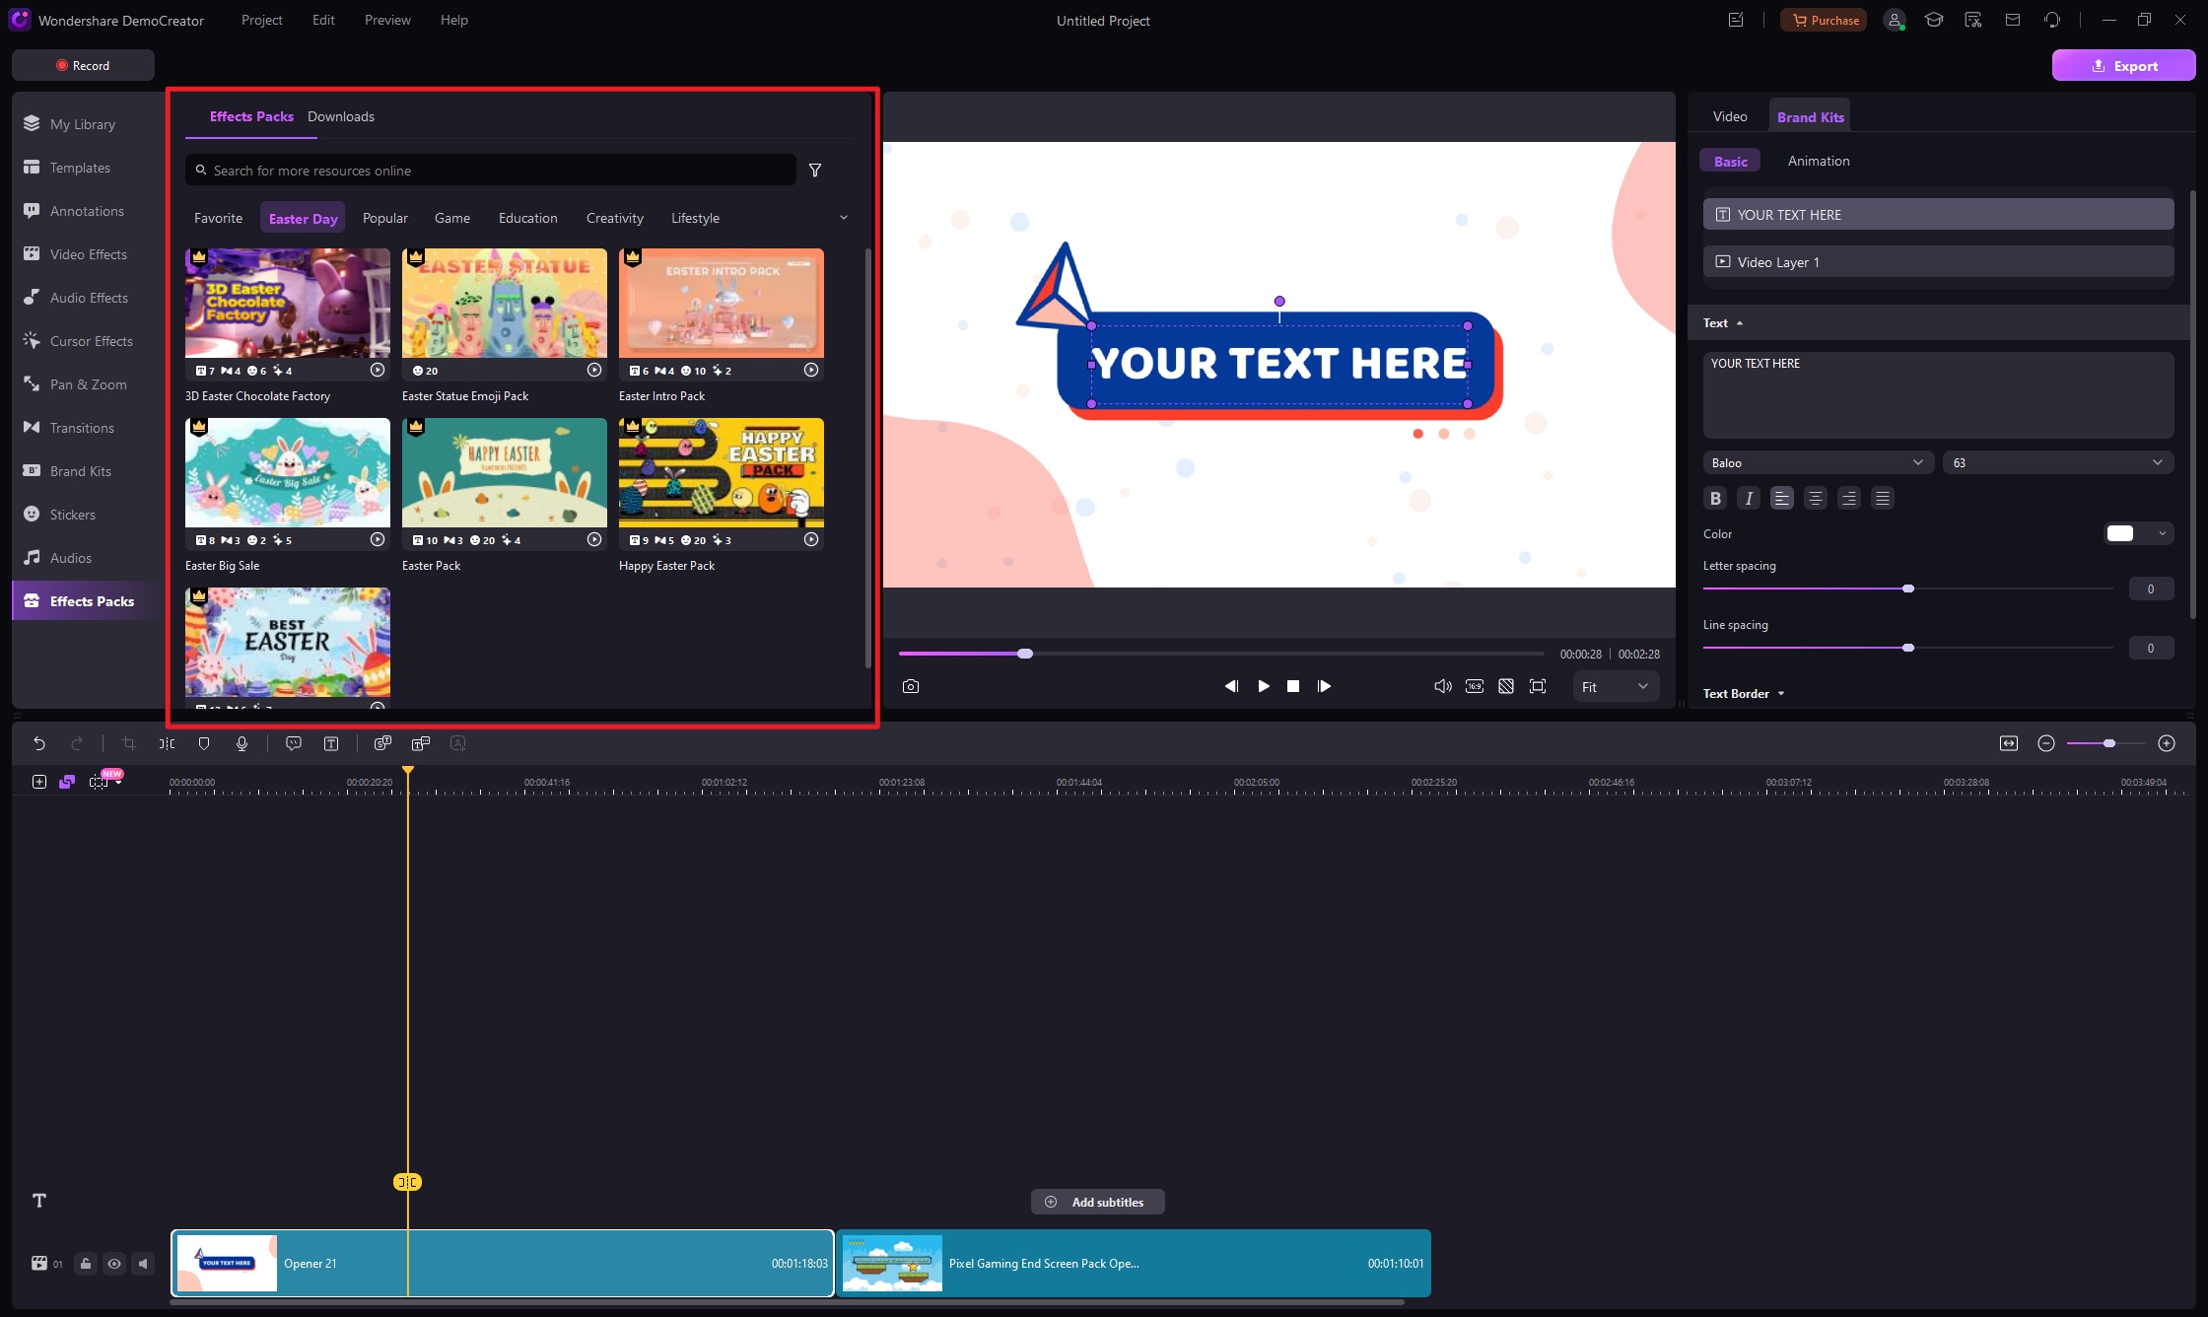Open the Fit preview zoom dropdown

1615,687
